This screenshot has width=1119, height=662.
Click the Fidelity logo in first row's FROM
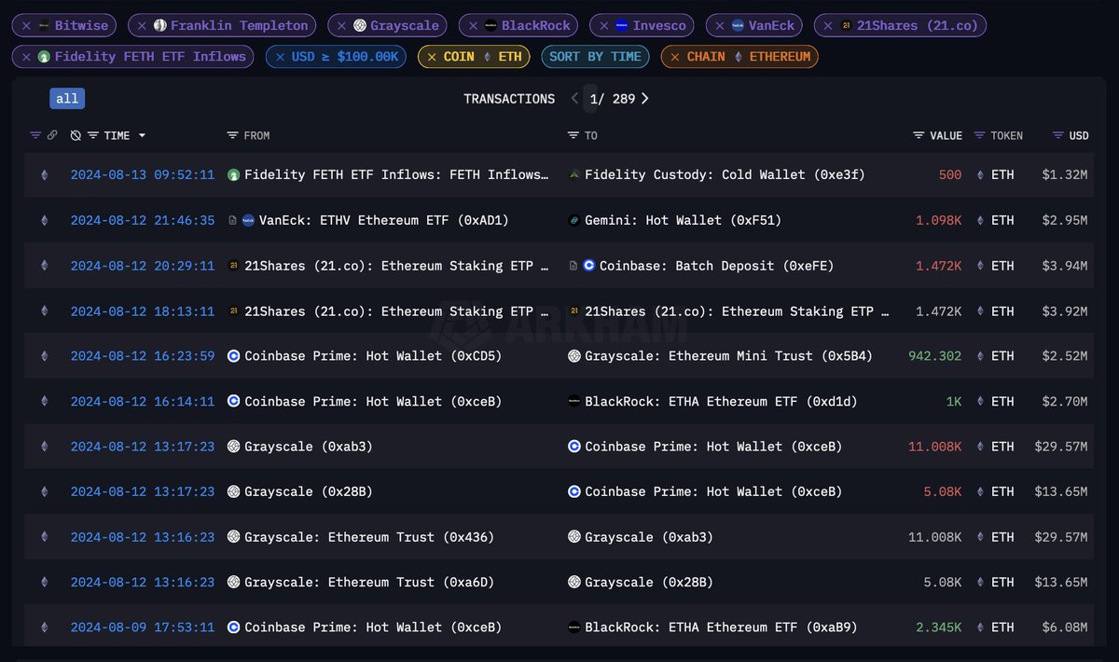click(234, 175)
